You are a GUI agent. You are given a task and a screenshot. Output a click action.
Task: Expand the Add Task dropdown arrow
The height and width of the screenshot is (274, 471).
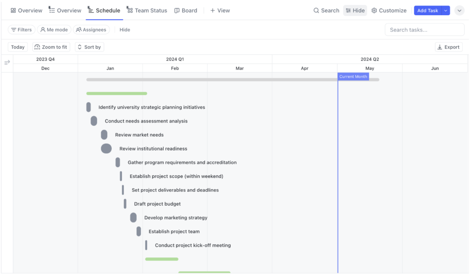445,11
